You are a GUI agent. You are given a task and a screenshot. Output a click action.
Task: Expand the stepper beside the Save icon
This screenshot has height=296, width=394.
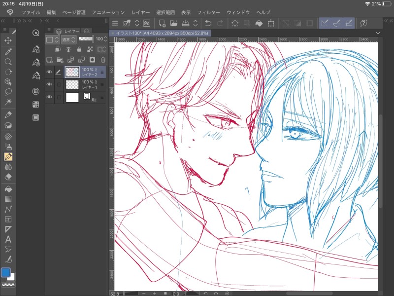pos(196,23)
